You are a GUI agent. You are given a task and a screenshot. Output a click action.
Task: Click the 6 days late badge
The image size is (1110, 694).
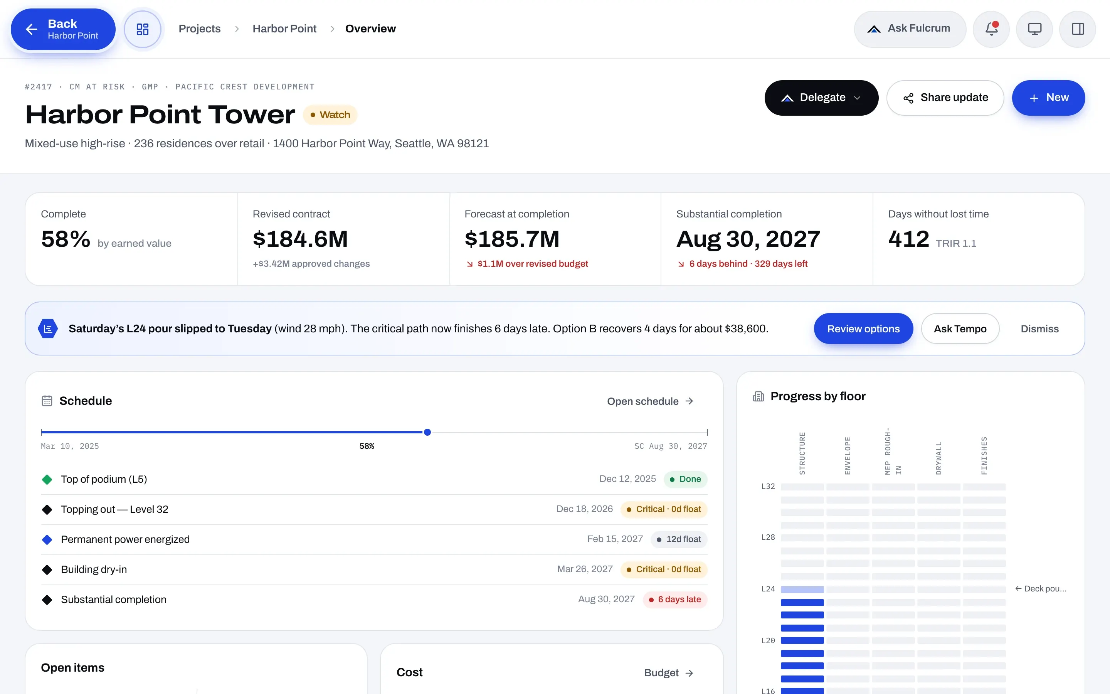pos(675,600)
